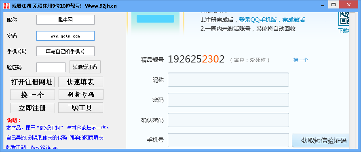Click the text 自己弄的,别说我偷来的代码
Image resolution: width=361 pixels, height=152 pixels.
[37, 137]
